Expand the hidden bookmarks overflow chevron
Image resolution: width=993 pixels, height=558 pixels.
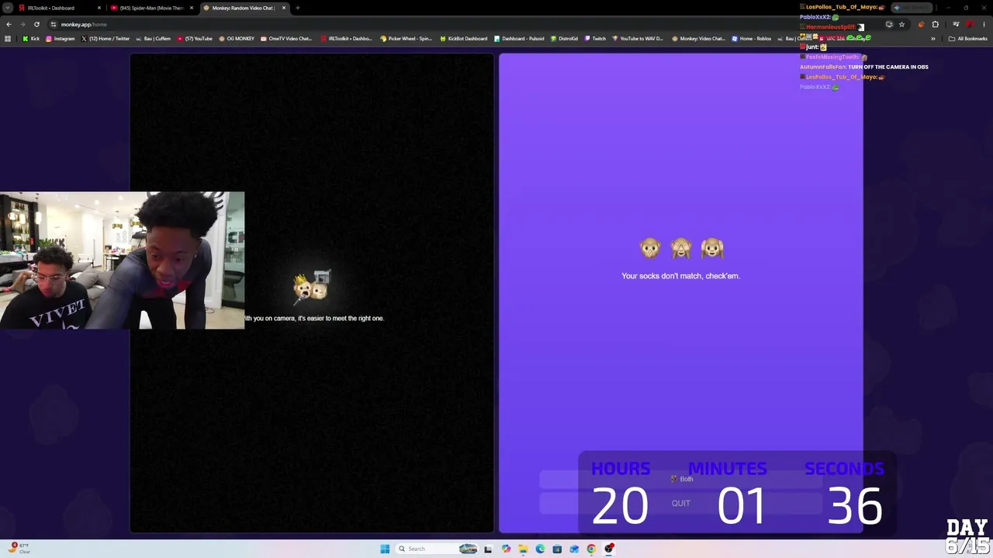(x=933, y=39)
